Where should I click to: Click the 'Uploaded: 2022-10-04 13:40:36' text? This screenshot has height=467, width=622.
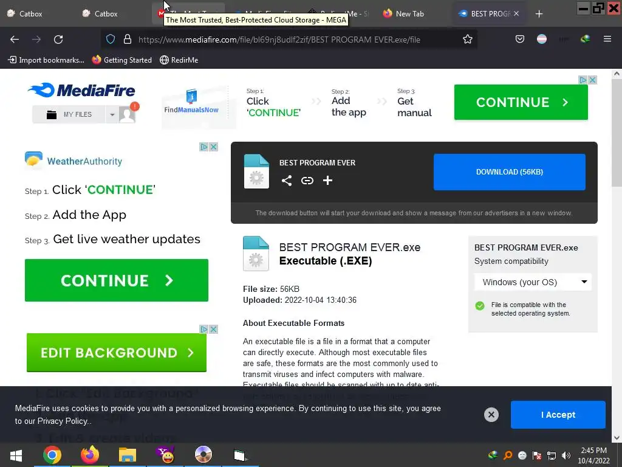click(299, 300)
